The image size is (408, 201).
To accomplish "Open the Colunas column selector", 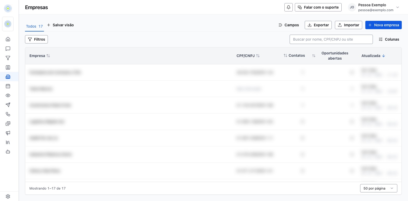I will 389,39.
